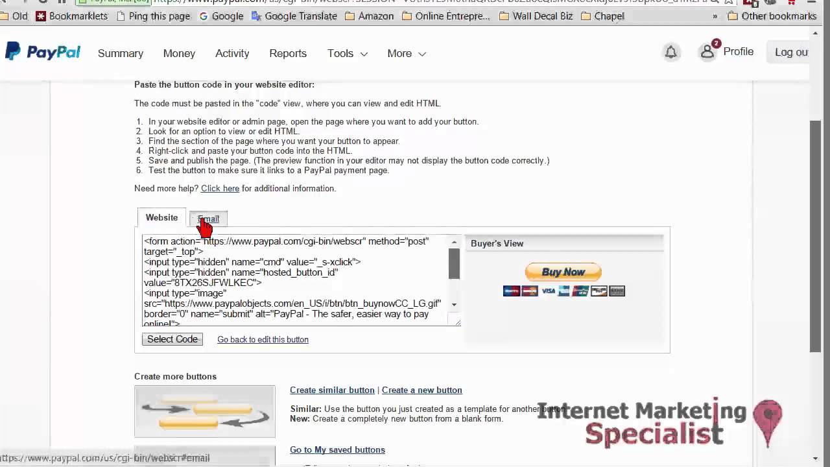The image size is (830, 467).
Task: Click the code box scrollbar thumb
Action: (x=454, y=264)
